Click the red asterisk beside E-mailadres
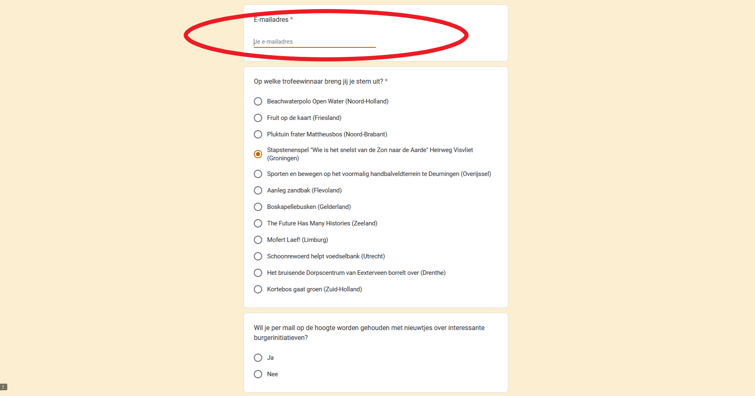Screen dimensions: 755x396 coord(292,19)
